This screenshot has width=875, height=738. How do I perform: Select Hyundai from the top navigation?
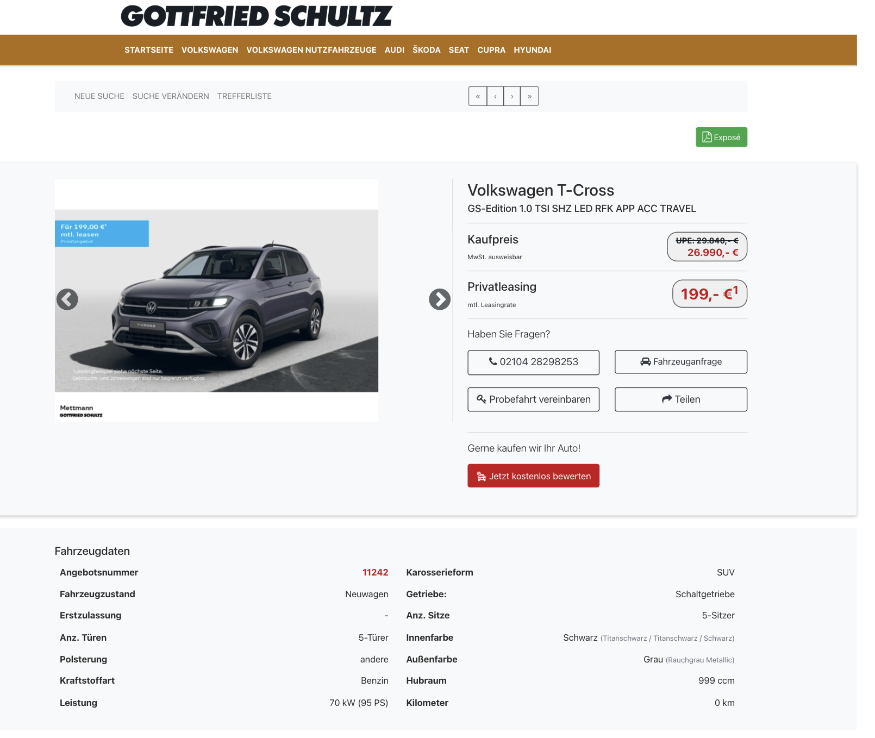[532, 50]
